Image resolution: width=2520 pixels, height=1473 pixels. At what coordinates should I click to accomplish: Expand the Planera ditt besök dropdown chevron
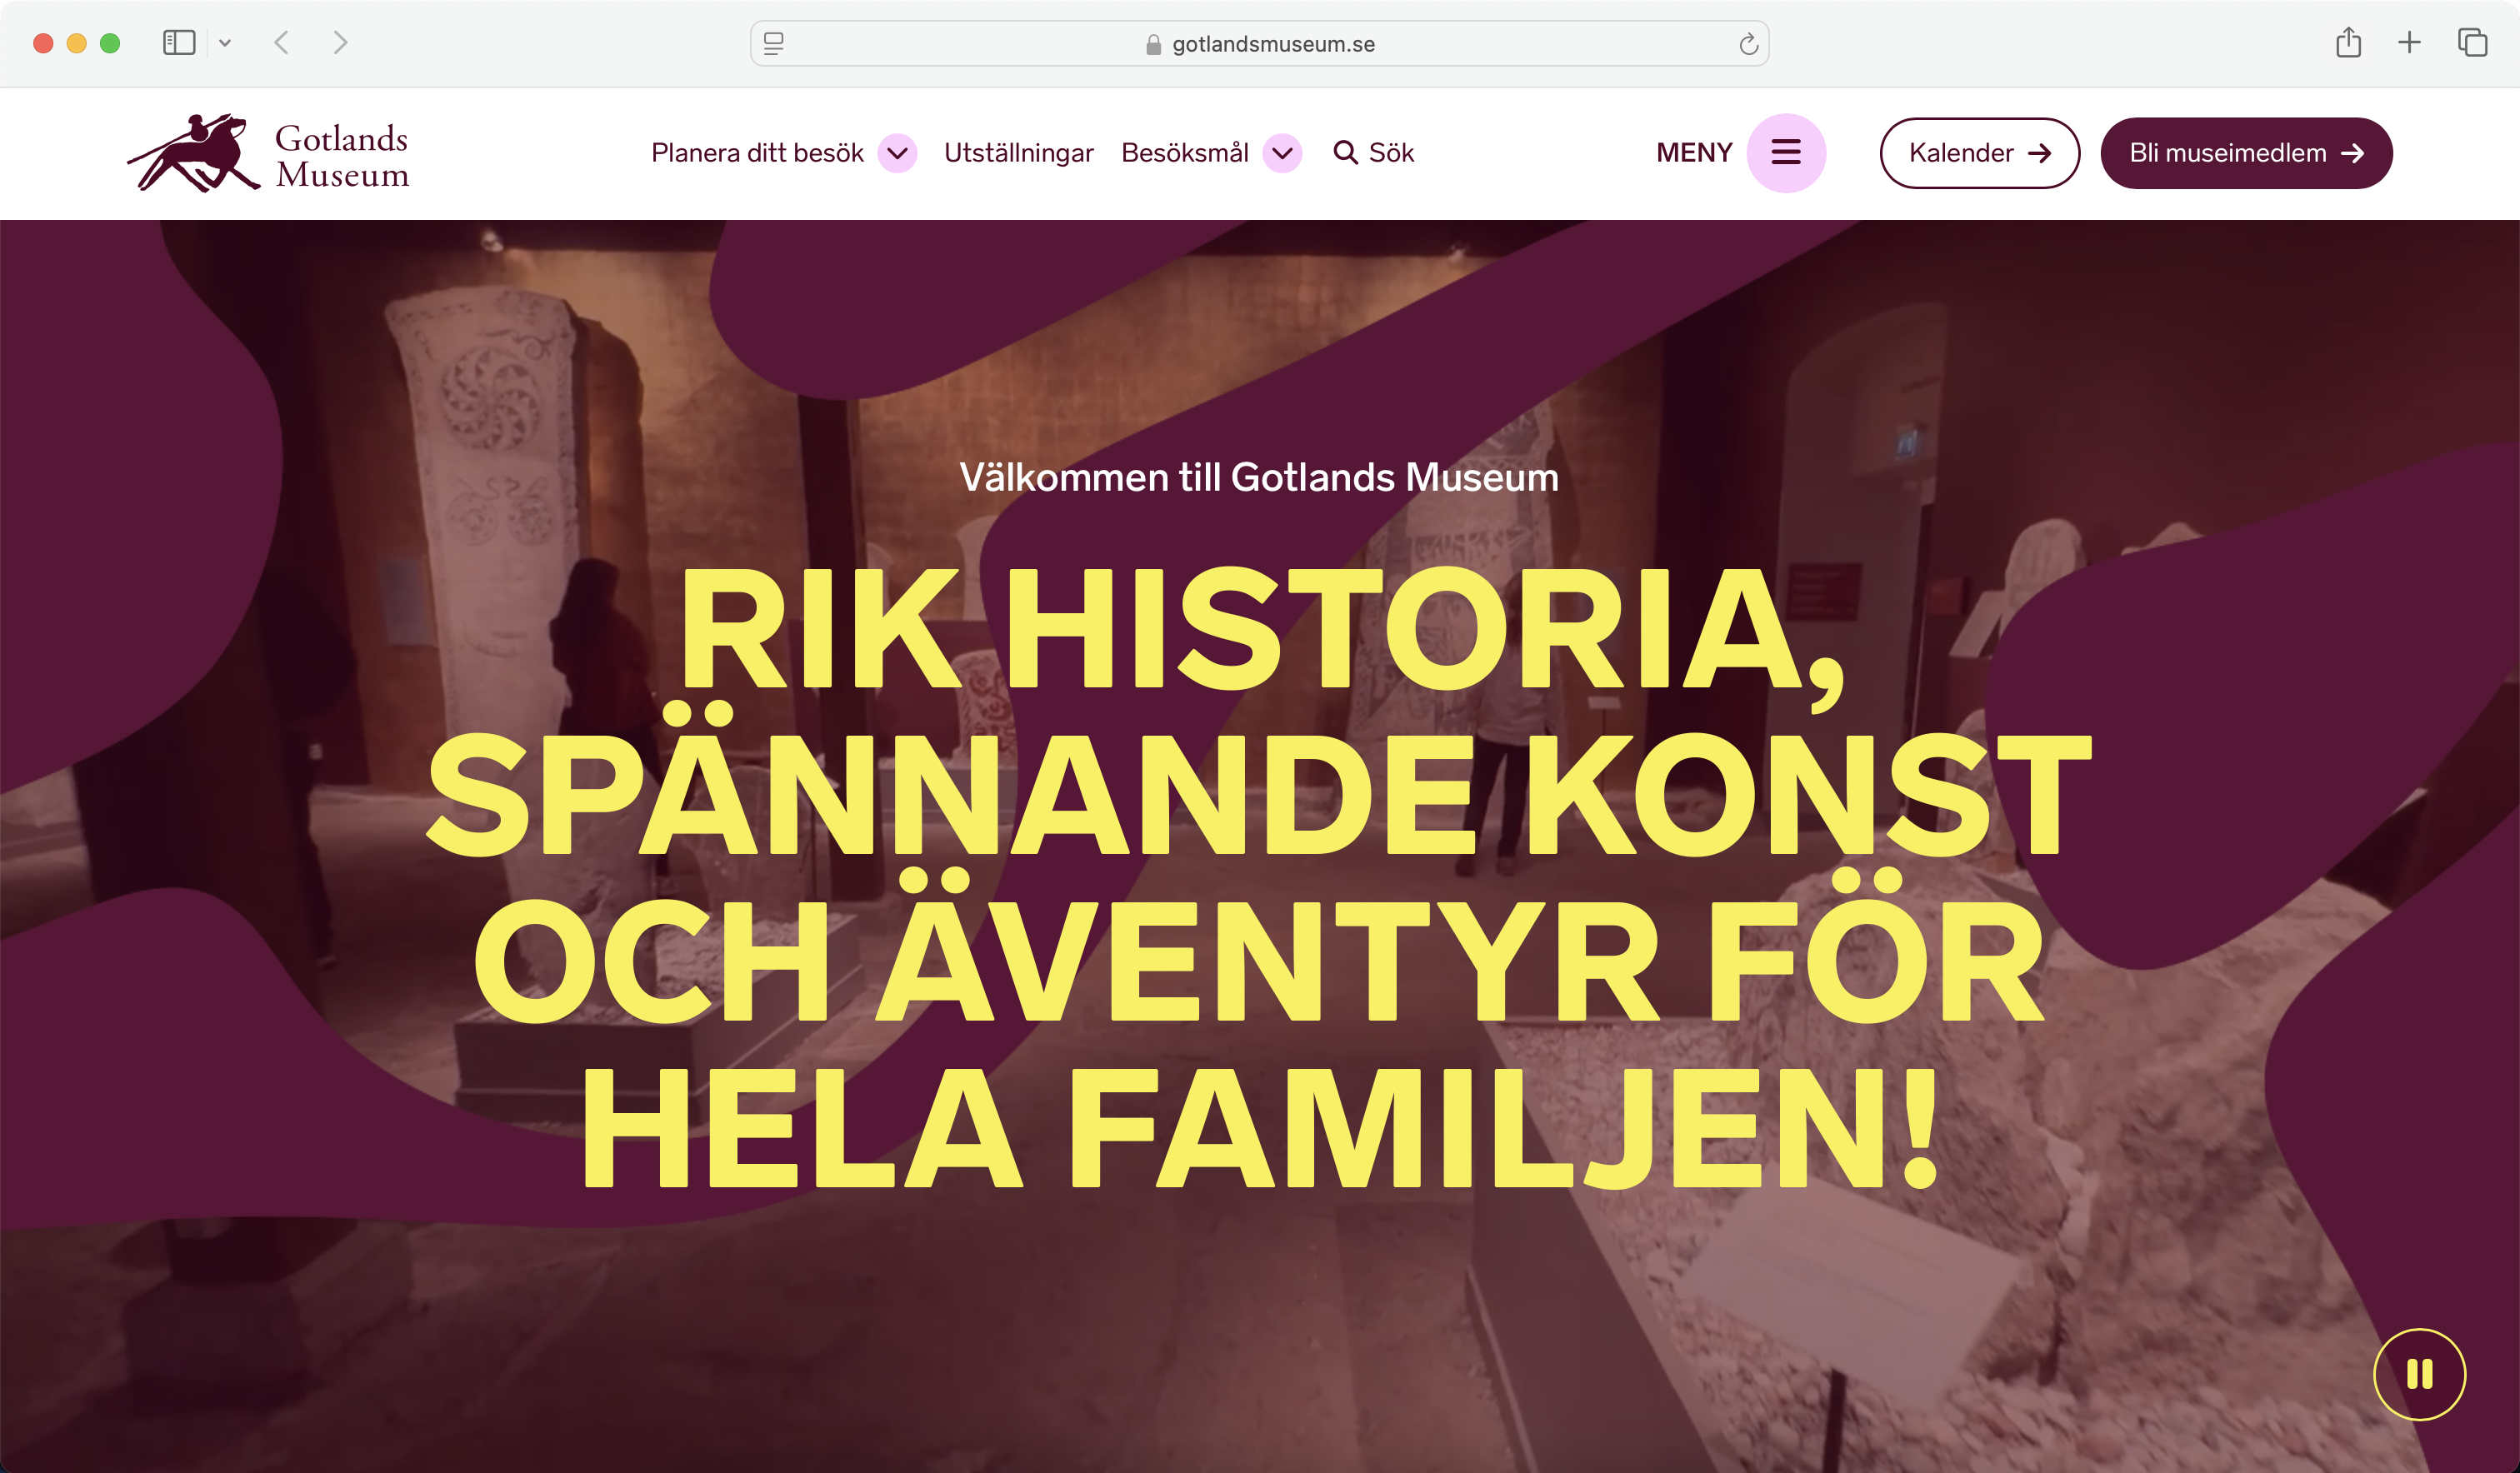[x=897, y=153]
